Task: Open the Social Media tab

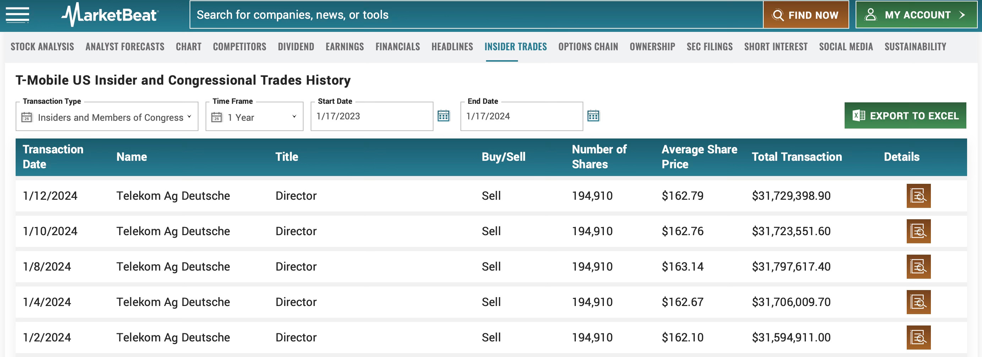Action: pyautogui.click(x=846, y=46)
